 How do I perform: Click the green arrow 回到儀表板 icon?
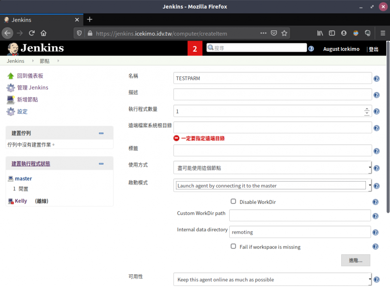(x=10, y=76)
